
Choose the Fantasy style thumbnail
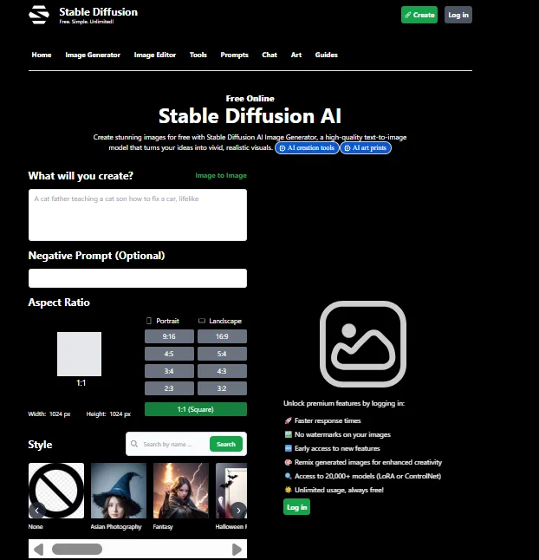click(181, 491)
